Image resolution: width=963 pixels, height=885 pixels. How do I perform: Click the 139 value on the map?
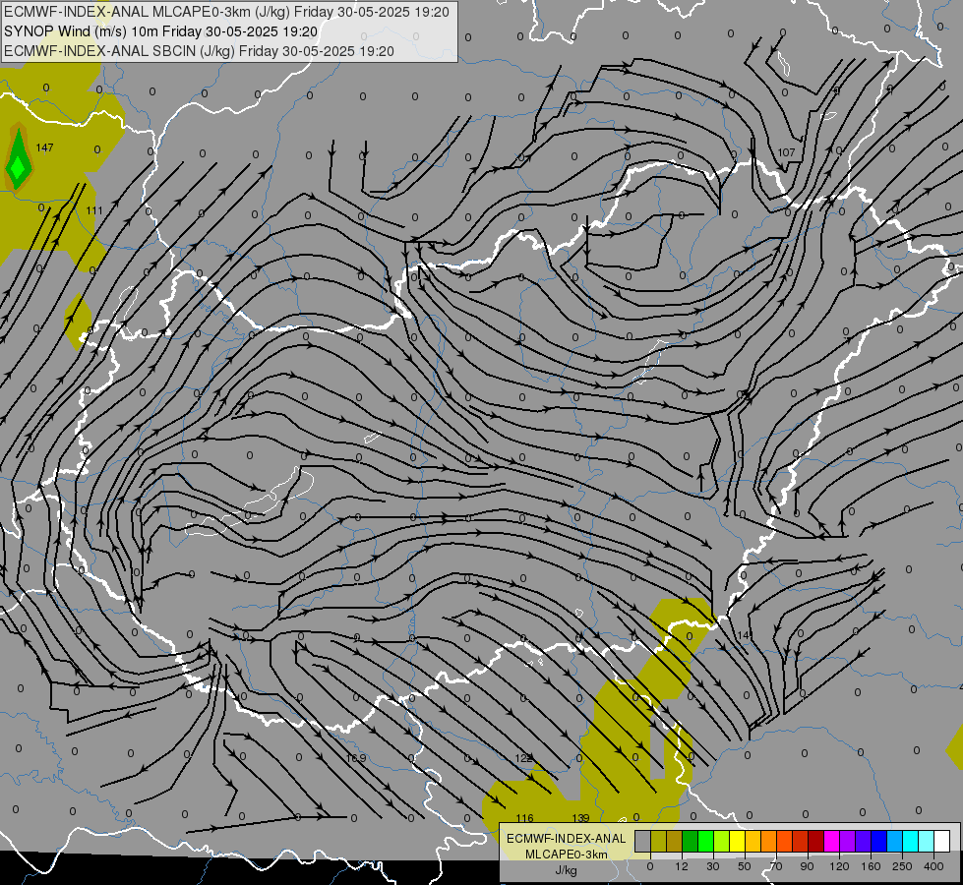(x=580, y=818)
